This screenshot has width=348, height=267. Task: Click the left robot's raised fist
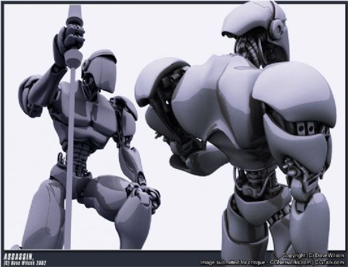coord(69,41)
